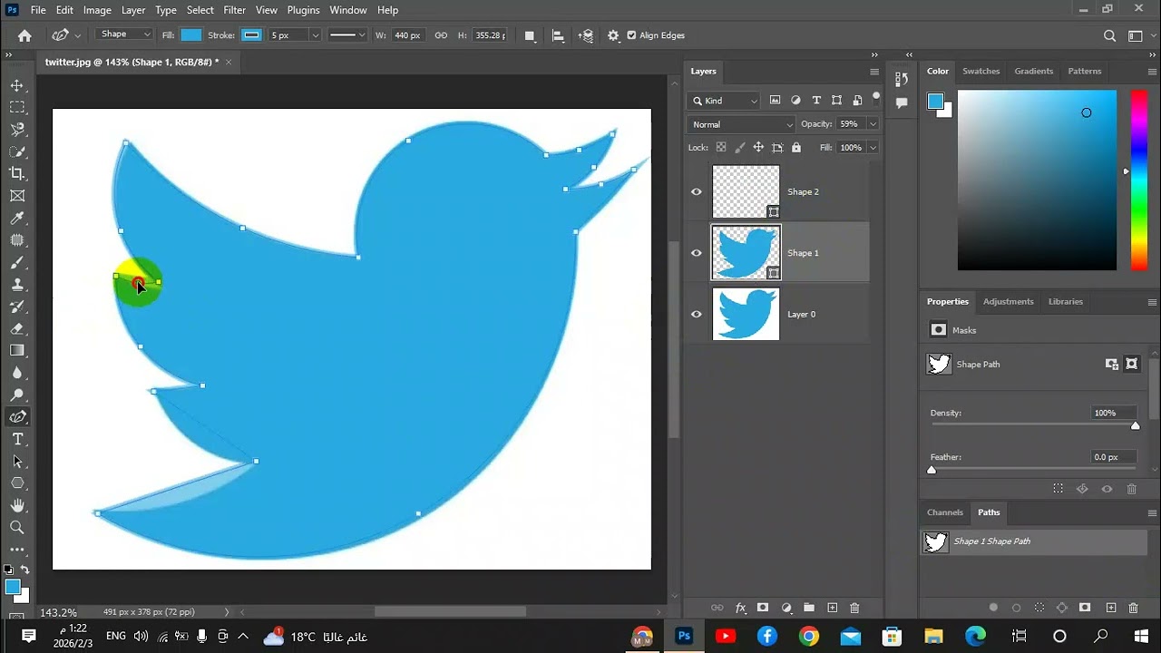Open the Select menu

point(200,10)
